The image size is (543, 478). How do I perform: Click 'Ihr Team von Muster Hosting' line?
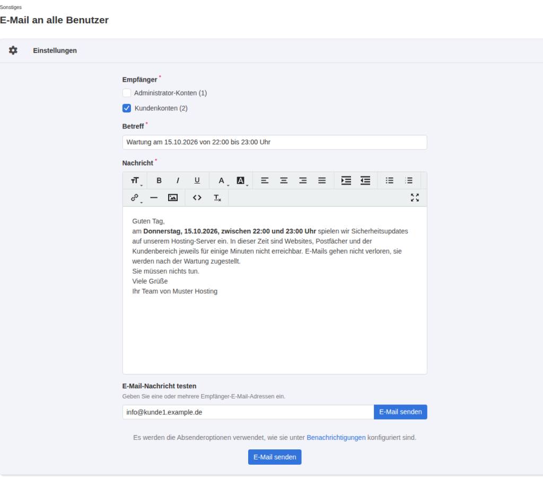coord(175,291)
